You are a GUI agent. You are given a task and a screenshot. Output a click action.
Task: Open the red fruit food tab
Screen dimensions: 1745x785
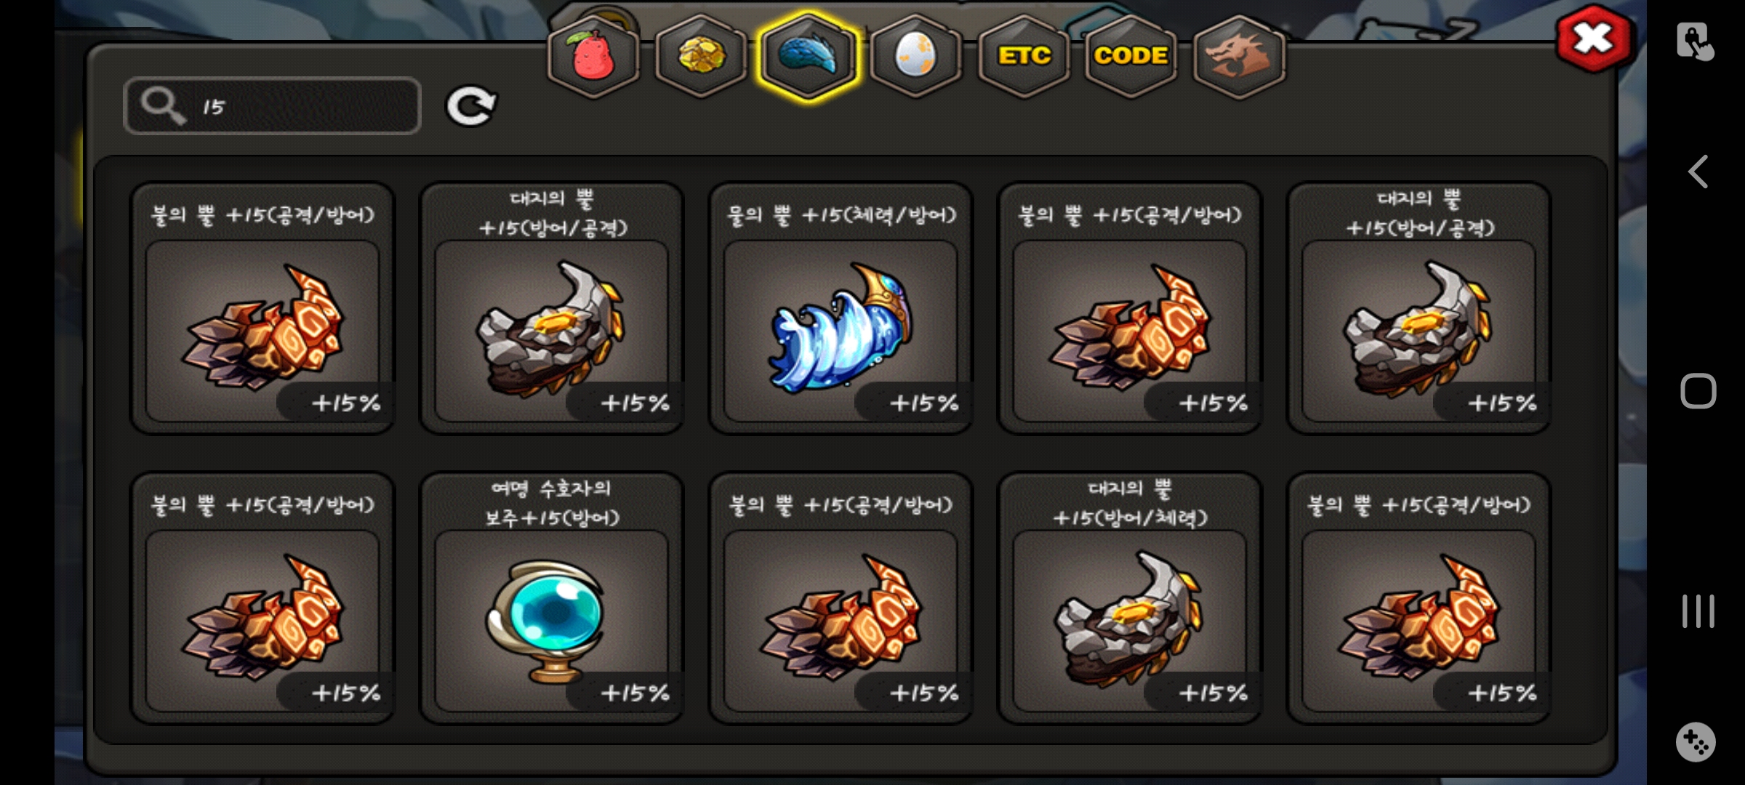pyautogui.click(x=593, y=56)
